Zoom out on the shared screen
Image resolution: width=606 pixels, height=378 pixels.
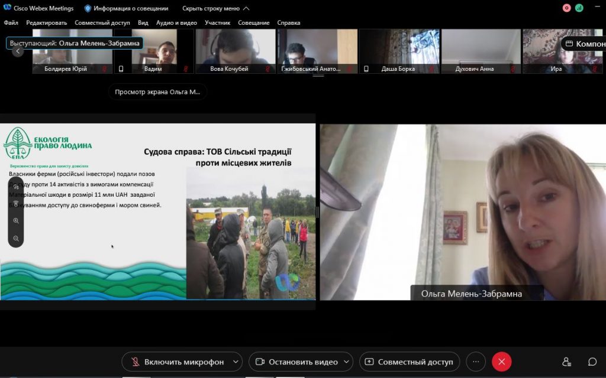[x=16, y=239]
